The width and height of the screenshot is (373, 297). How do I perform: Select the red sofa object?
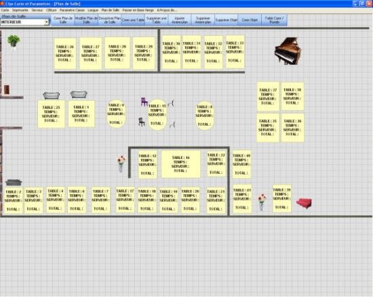(304, 204)
